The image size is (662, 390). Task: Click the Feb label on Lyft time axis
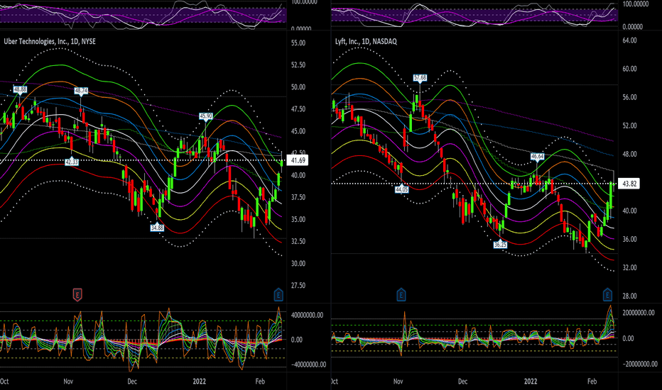(x=592, y=381)
